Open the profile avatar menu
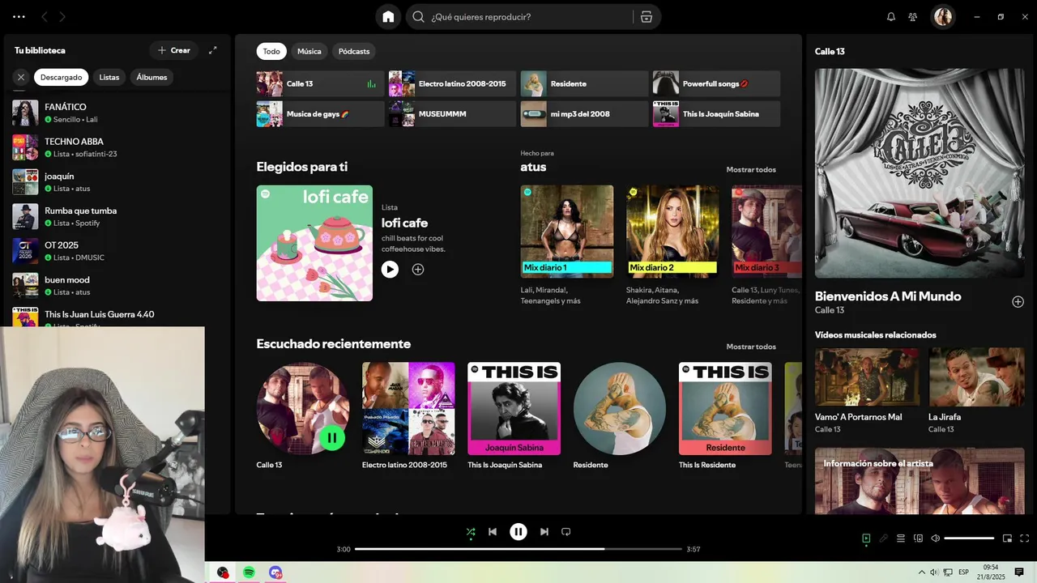This screenshot has width=1037, height=583. coord(943,16)
